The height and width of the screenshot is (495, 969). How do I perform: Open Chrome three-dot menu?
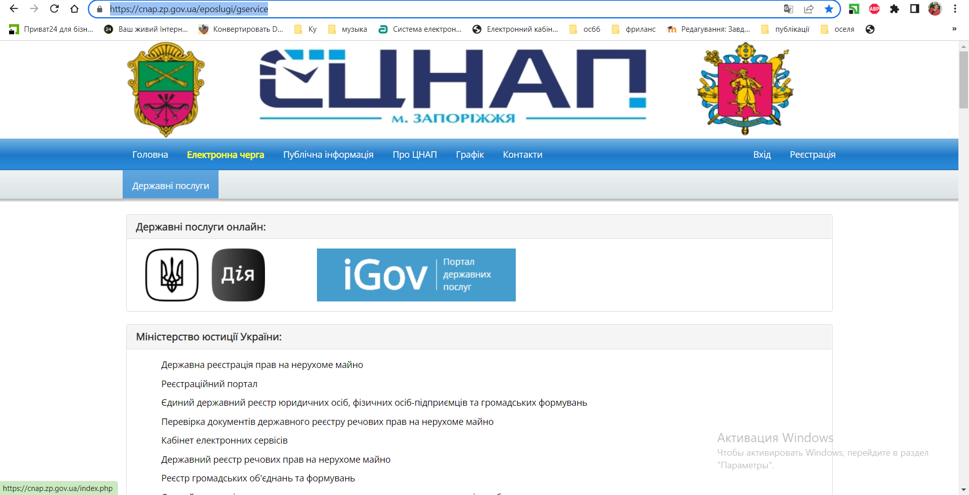(x=955, y=9)
